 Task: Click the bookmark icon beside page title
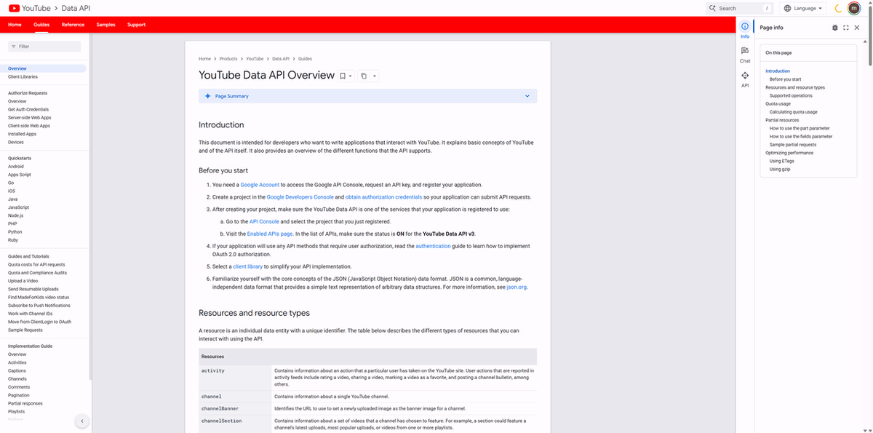(342, 76)
